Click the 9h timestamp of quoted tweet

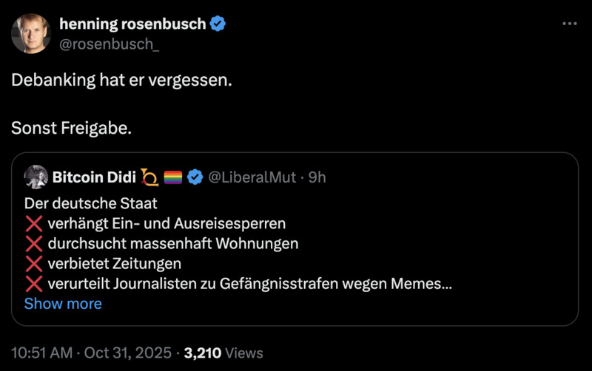tap(317, 177)
